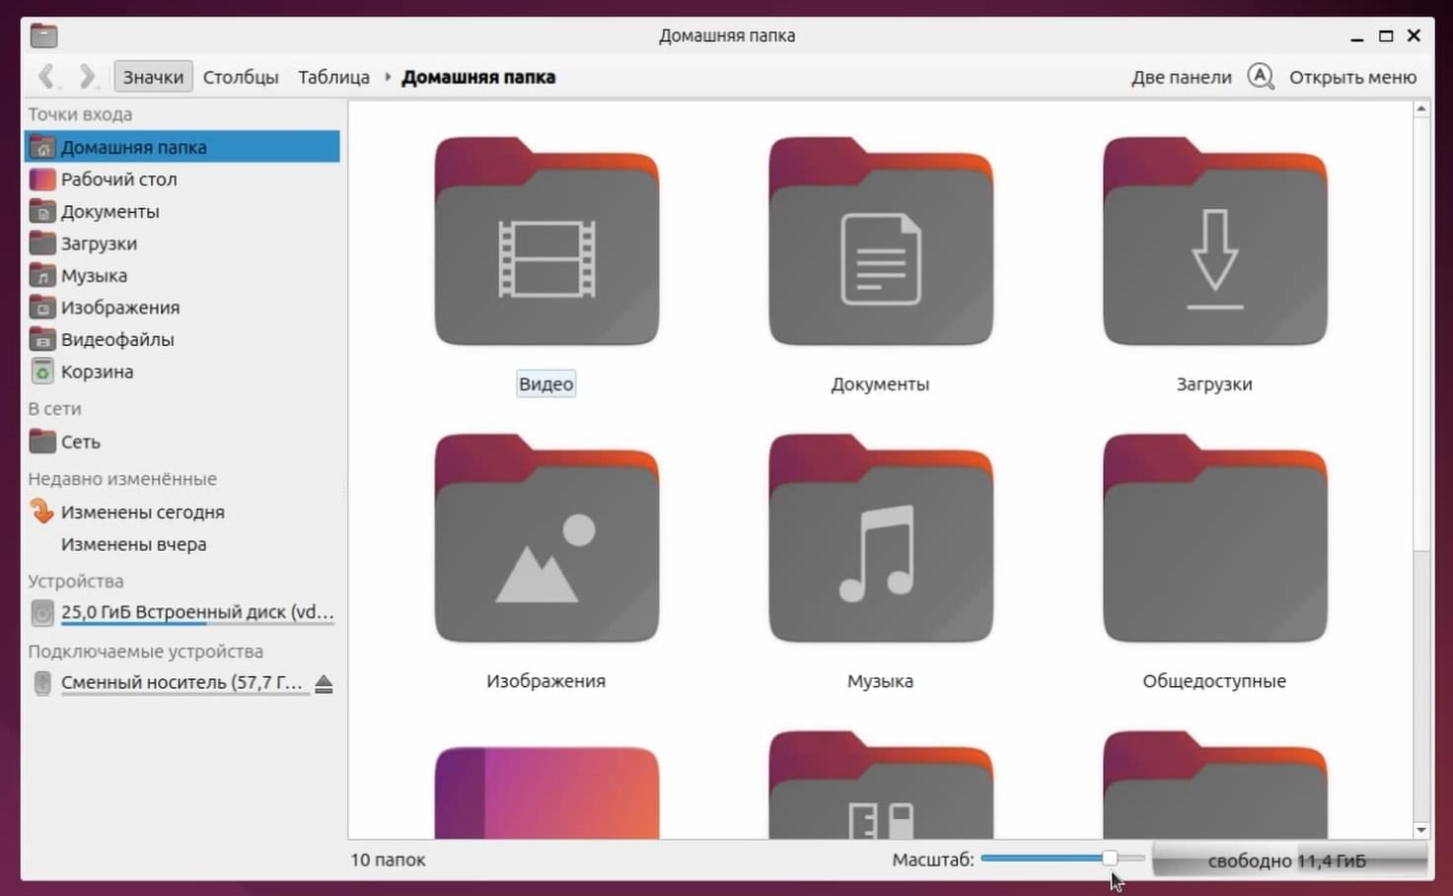
Task: Select the plain folder icon in the bottom row
Action: coord(1215,786)
